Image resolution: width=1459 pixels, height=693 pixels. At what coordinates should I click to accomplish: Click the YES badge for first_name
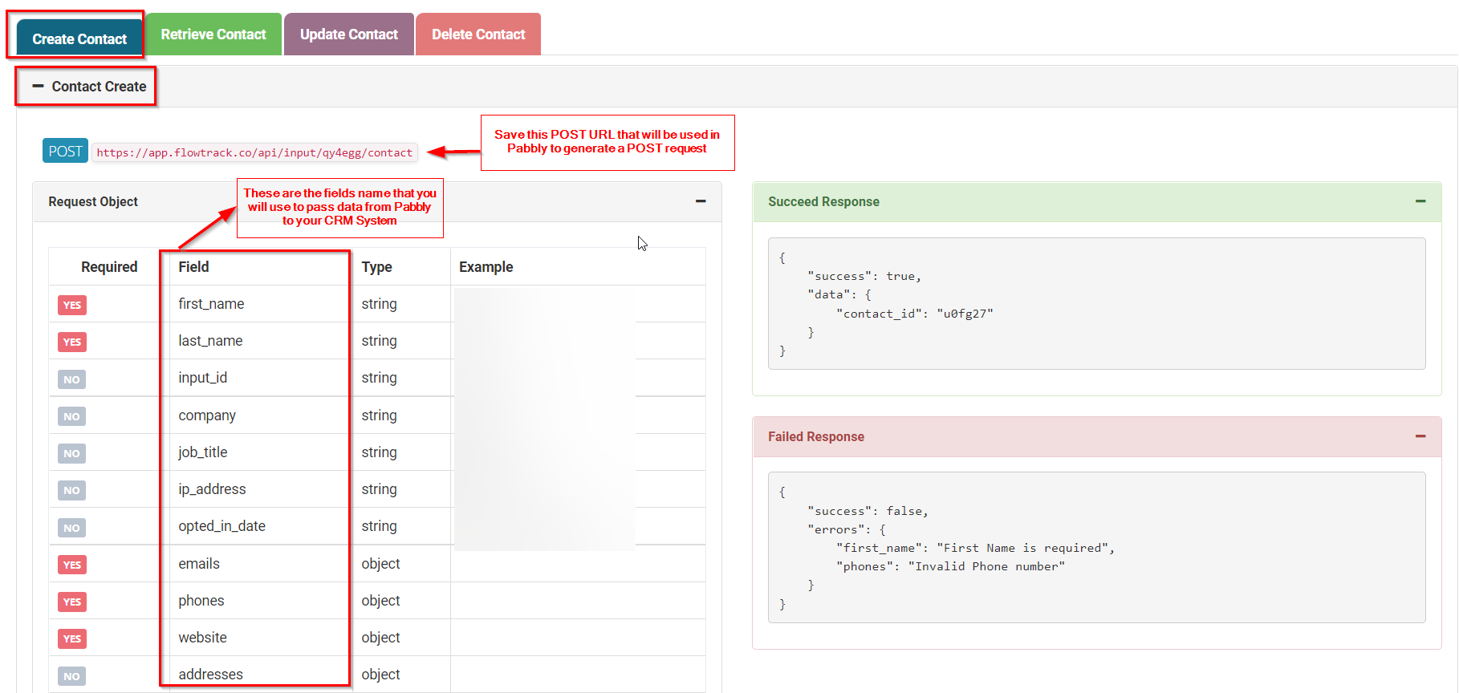pos(71,305)
